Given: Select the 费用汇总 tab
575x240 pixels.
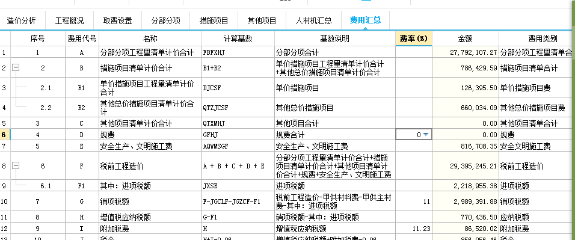Looking at the screenshot, I should (365, 20).
